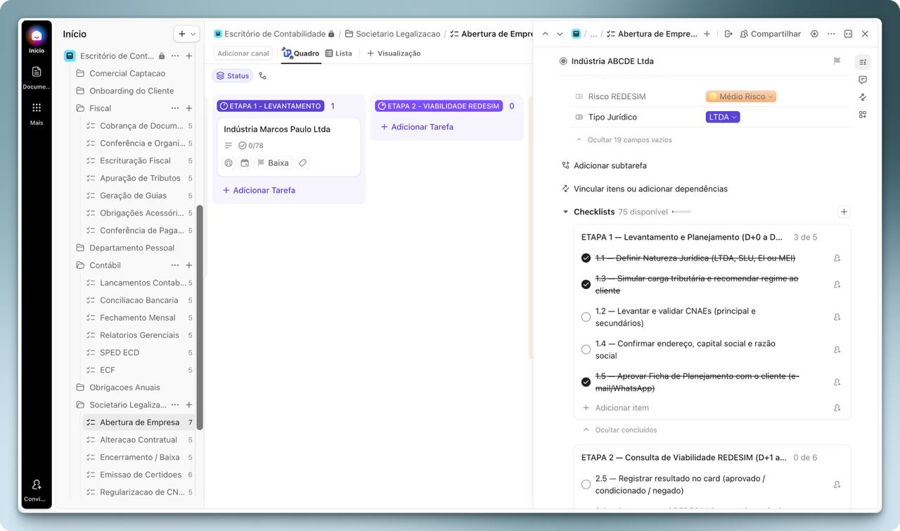This screenshot has height=531, width=900.
Task: Open the LTDA Tipo Jurídico dropdown
Action: point(723,117)
